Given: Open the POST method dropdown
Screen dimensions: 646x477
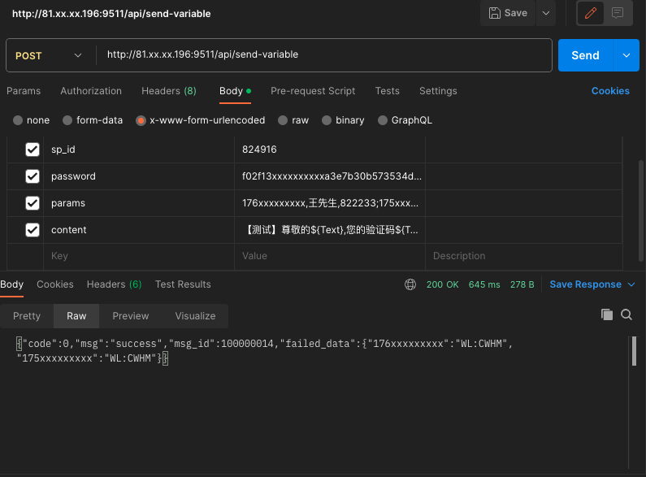Looking at the screenshot, I should click(49, 55).
